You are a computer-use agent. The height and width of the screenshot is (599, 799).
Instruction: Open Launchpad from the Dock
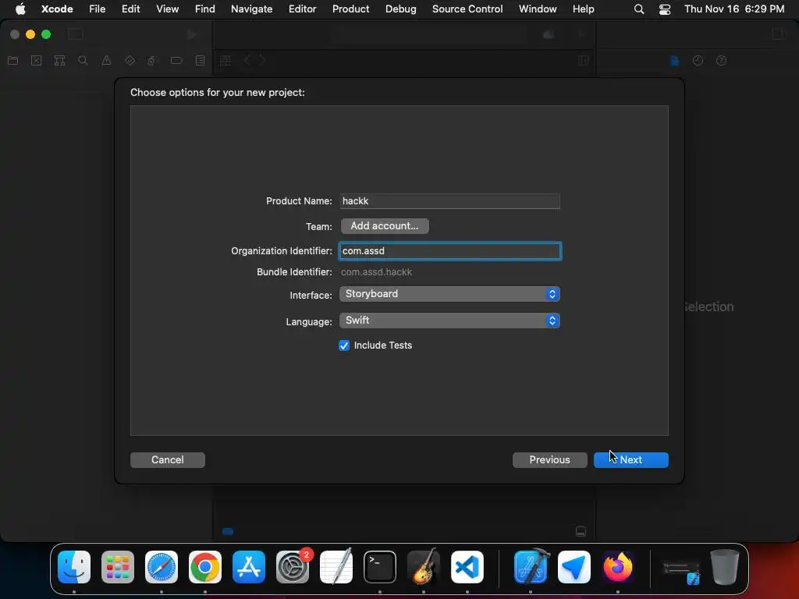[118, 567]
